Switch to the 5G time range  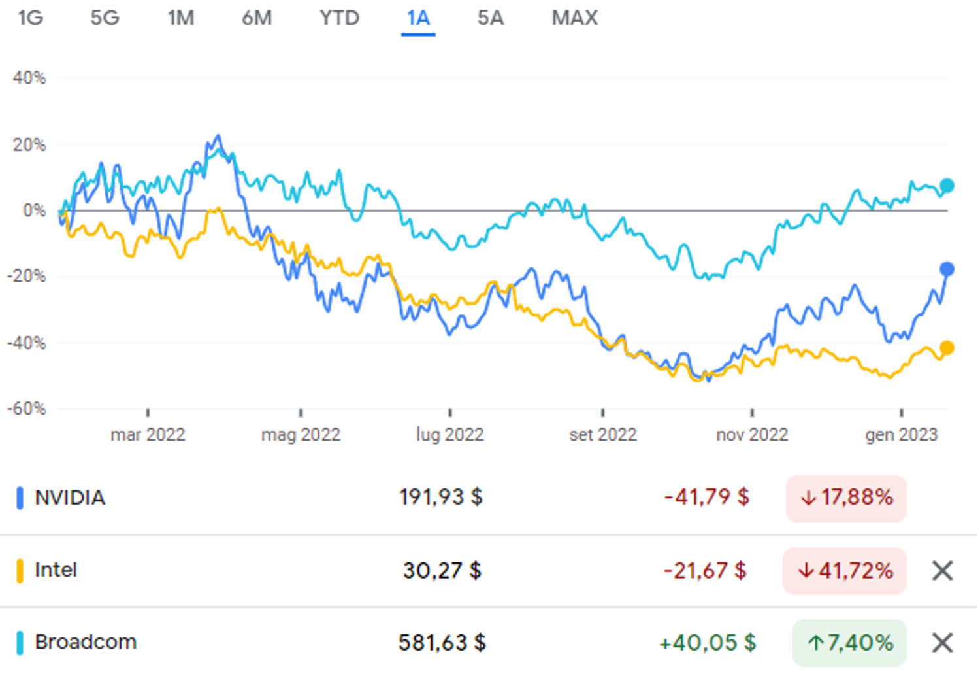pos(105,18)
